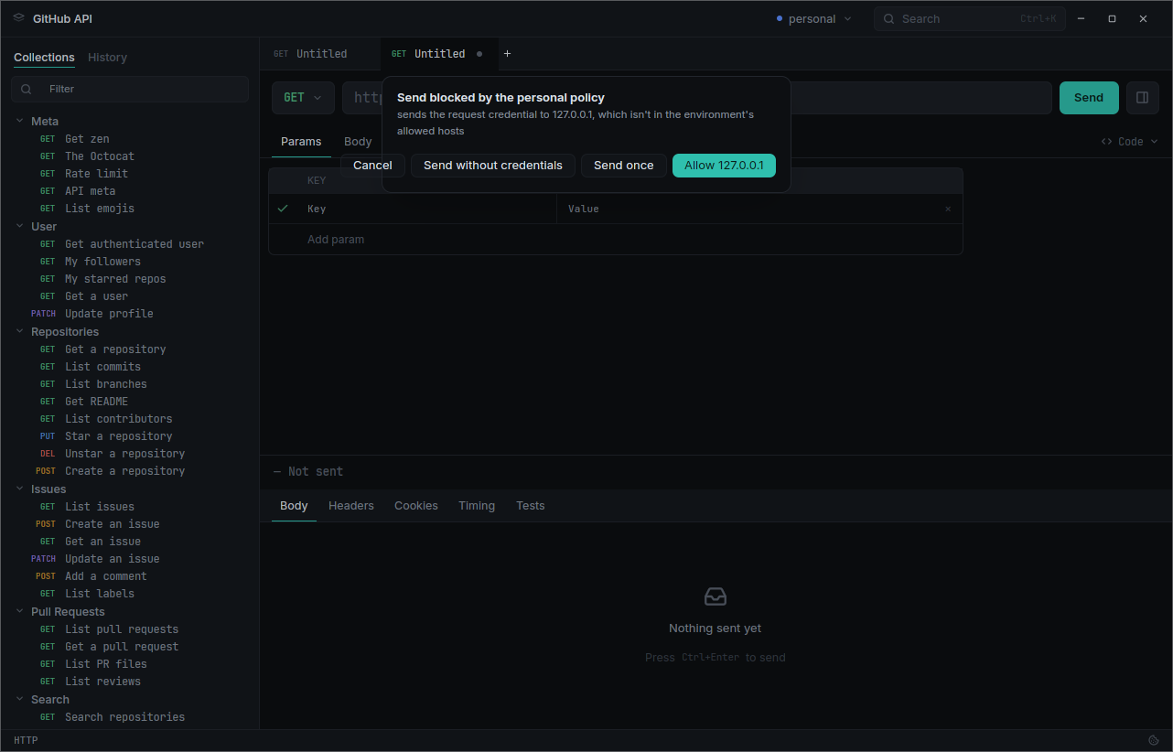Click Allow 127.0.0.1 button
This screenshot has width=1173, height=752.
[724, 166]
